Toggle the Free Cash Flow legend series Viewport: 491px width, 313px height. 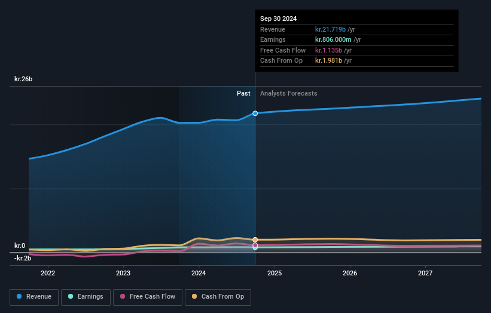tap(148, 297)
